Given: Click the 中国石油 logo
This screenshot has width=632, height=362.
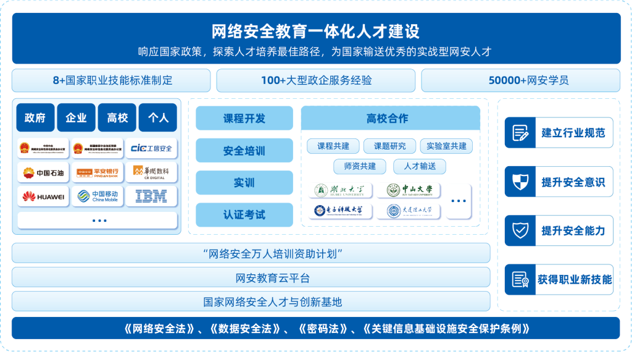Looking at the screenshot, I should pyautogui.click(x=43, y=173).
